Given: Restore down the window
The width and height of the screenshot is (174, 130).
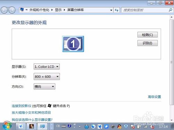Looking at the screenshot, I should point(160,3).
